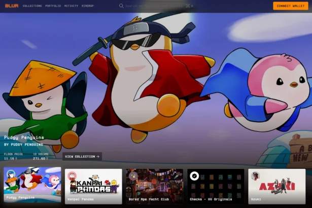
Task: Click the BLUR logo
Action: [x=12, y=6]
